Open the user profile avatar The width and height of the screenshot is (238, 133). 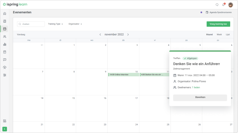[x=231, y=5]
